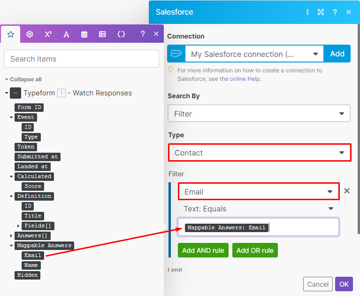The height and width of the screenshot is (296, 360).
Task: Open the array functions list tab
Action: click(x=102, y=34)
